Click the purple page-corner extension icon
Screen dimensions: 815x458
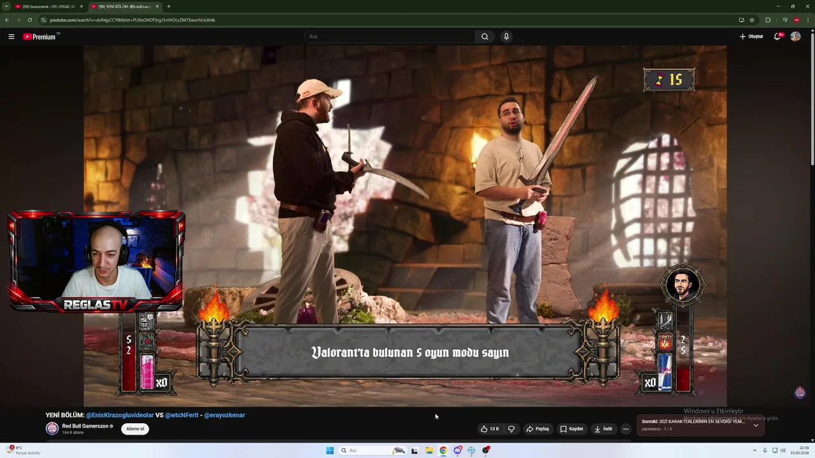point(800,392)
